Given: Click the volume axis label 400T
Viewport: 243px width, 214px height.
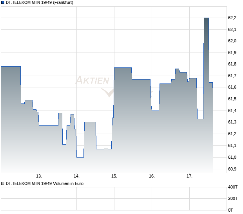Looking at the screenshot, I should coord(233,187).
